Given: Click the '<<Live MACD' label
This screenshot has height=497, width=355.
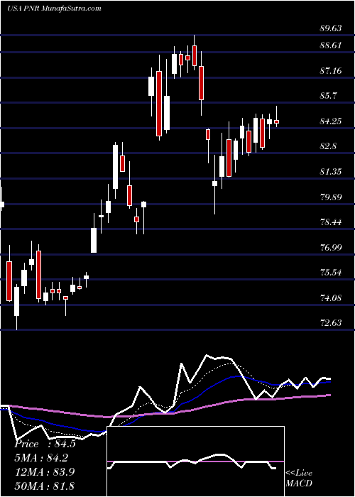Looking at the screenshot, I should pyautogui.click(x=299, y=478).
